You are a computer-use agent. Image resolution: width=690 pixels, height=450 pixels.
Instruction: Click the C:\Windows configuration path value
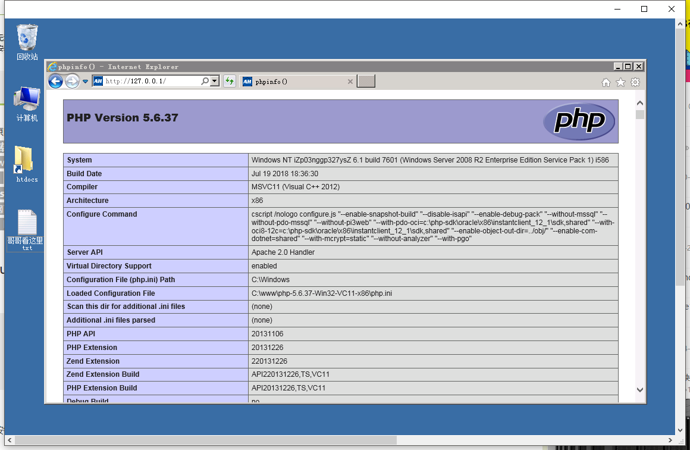pyautogui.click(x=270, y=280)
